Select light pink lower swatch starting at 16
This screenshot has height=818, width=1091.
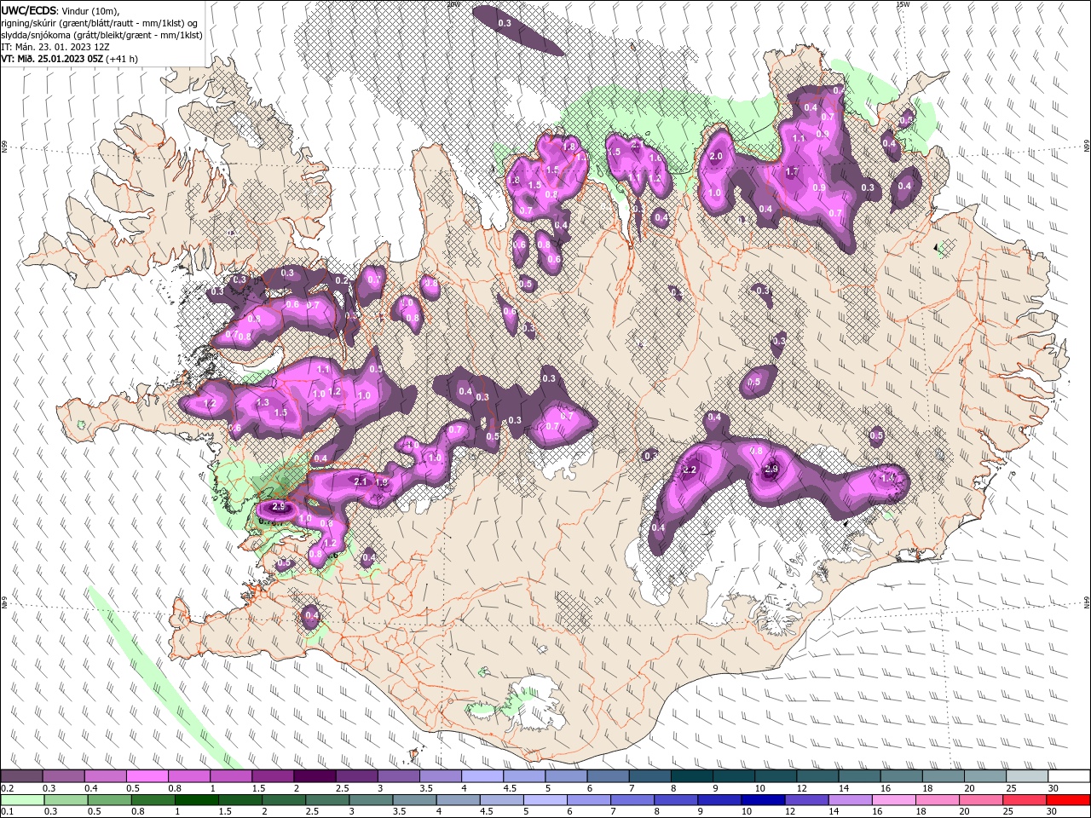[895, 799]
